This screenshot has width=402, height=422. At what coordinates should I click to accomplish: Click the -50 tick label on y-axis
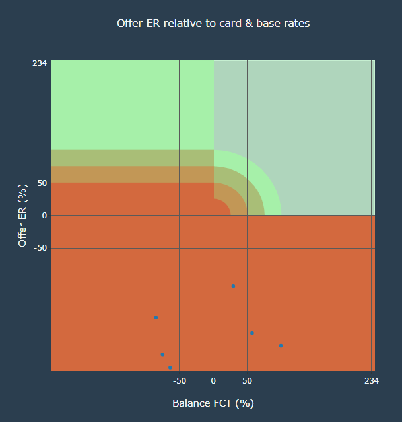(39, 248)
